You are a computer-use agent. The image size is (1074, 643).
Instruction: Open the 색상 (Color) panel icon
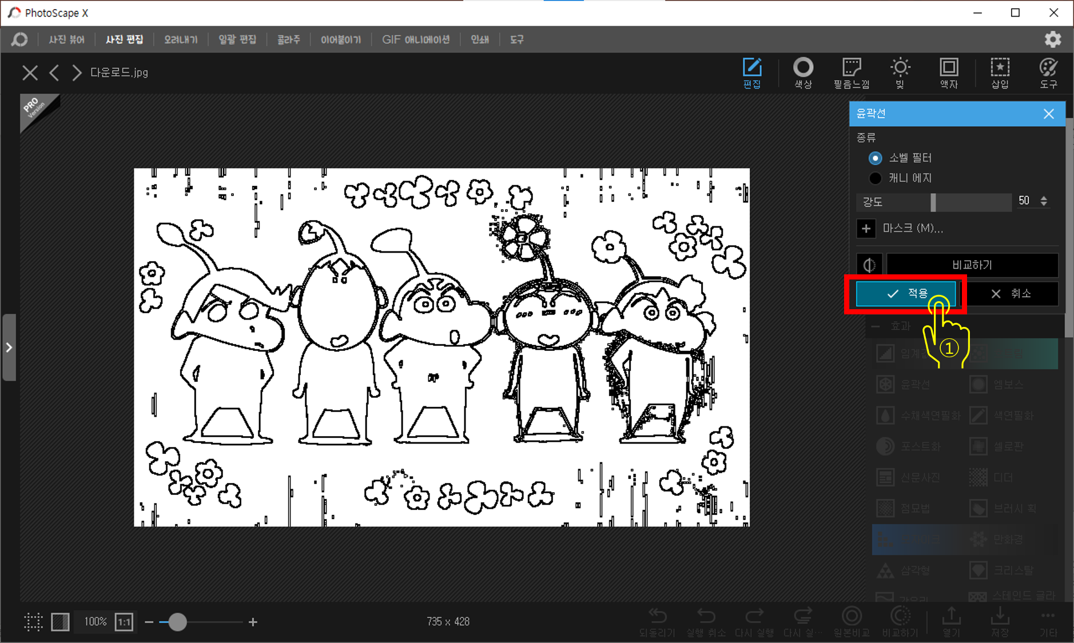point(803,73)
